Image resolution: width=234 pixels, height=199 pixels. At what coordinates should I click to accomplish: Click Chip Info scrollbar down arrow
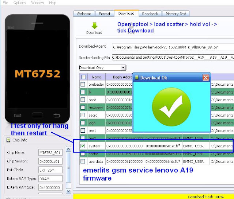(68, 191)
